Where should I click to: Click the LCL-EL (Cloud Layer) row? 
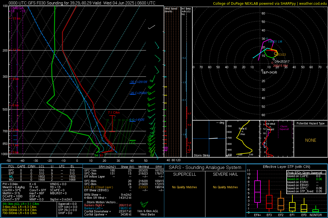(124, 187)
